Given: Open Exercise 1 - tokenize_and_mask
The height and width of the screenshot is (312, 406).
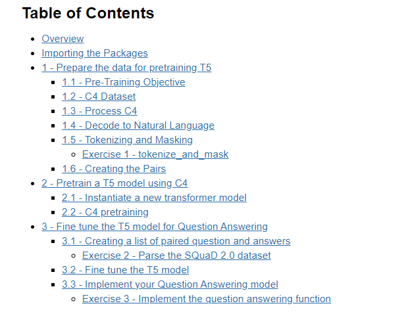Looking at the screenshot, I should [x=155, y=154].
